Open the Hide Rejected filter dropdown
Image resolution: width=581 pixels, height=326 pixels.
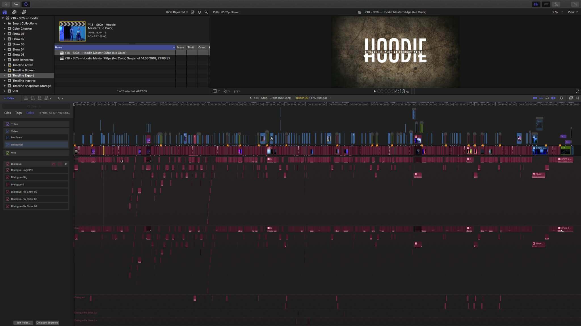[176, 12]
